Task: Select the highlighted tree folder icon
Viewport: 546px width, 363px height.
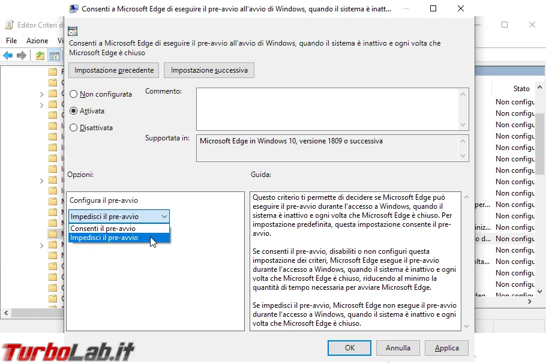Action: coord(53,233)
